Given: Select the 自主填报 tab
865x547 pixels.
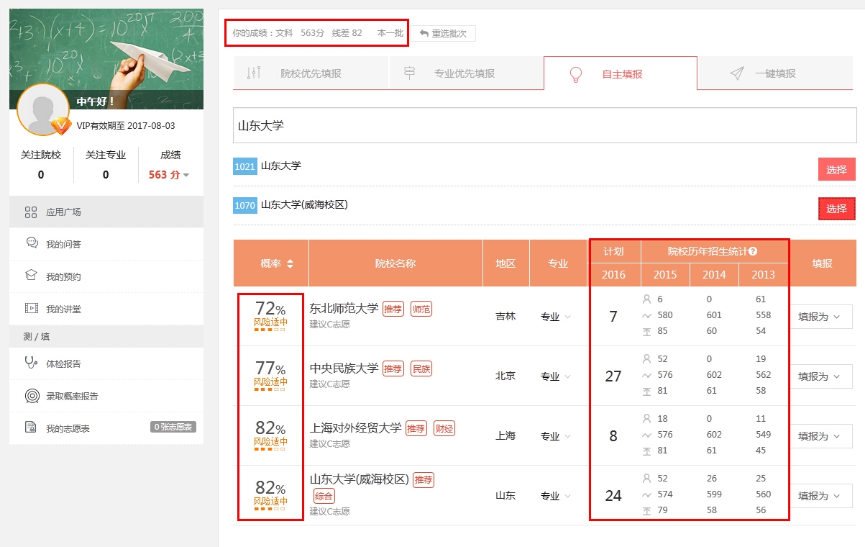Looking at the screenshot, I should pyautogui.click(x=621, y=73).
